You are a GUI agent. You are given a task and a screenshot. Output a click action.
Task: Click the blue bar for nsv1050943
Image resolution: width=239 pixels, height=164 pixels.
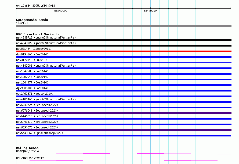pos(124,79)
